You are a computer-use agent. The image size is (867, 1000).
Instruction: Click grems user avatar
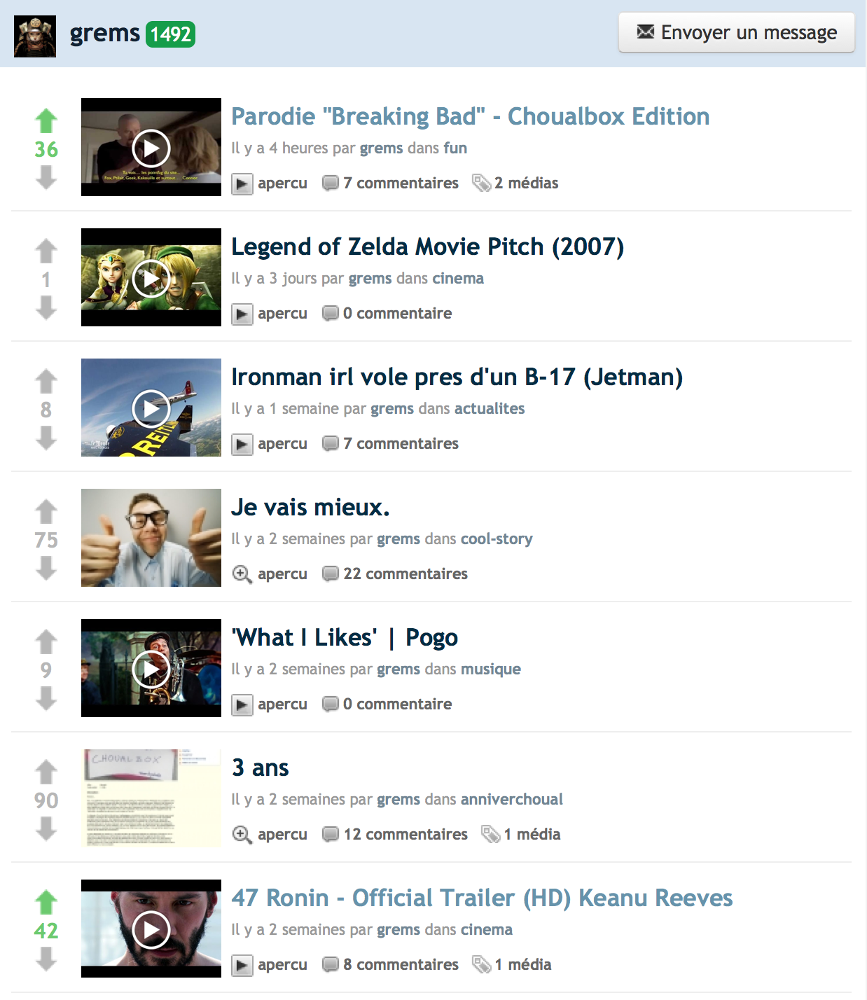(35, 36)
